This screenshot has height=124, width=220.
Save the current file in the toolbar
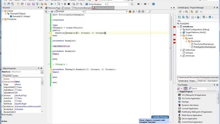[x=29, y=4]
